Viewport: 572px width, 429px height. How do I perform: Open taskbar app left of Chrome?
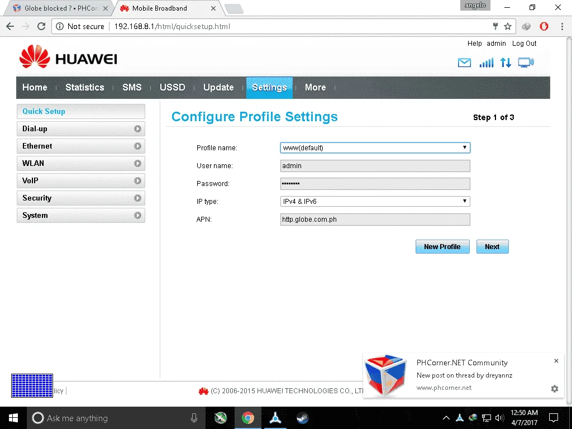(220, 418)
